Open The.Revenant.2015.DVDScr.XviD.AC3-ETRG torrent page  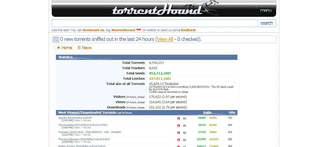click(x=83, y=125)
